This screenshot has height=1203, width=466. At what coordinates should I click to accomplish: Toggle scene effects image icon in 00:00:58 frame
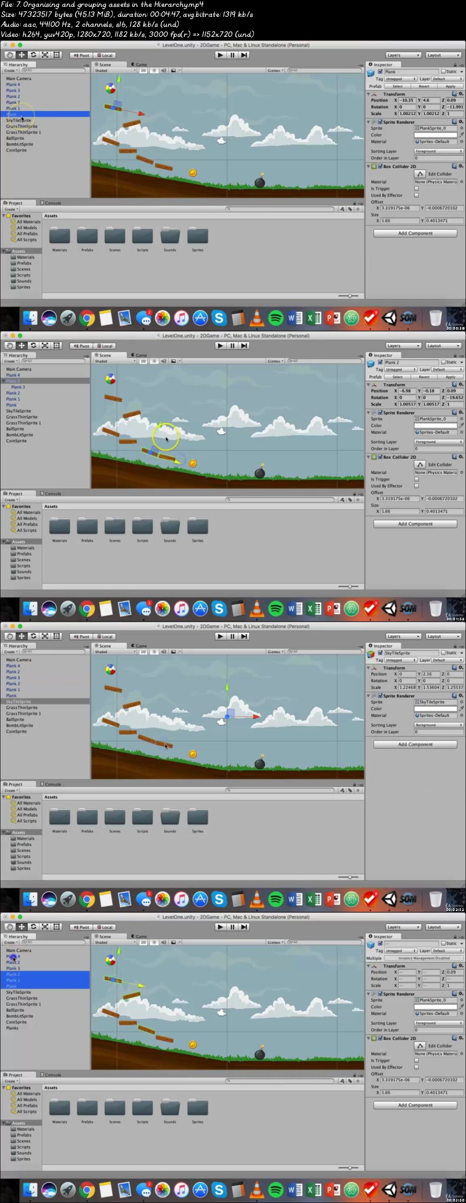[x=173, y=70]
